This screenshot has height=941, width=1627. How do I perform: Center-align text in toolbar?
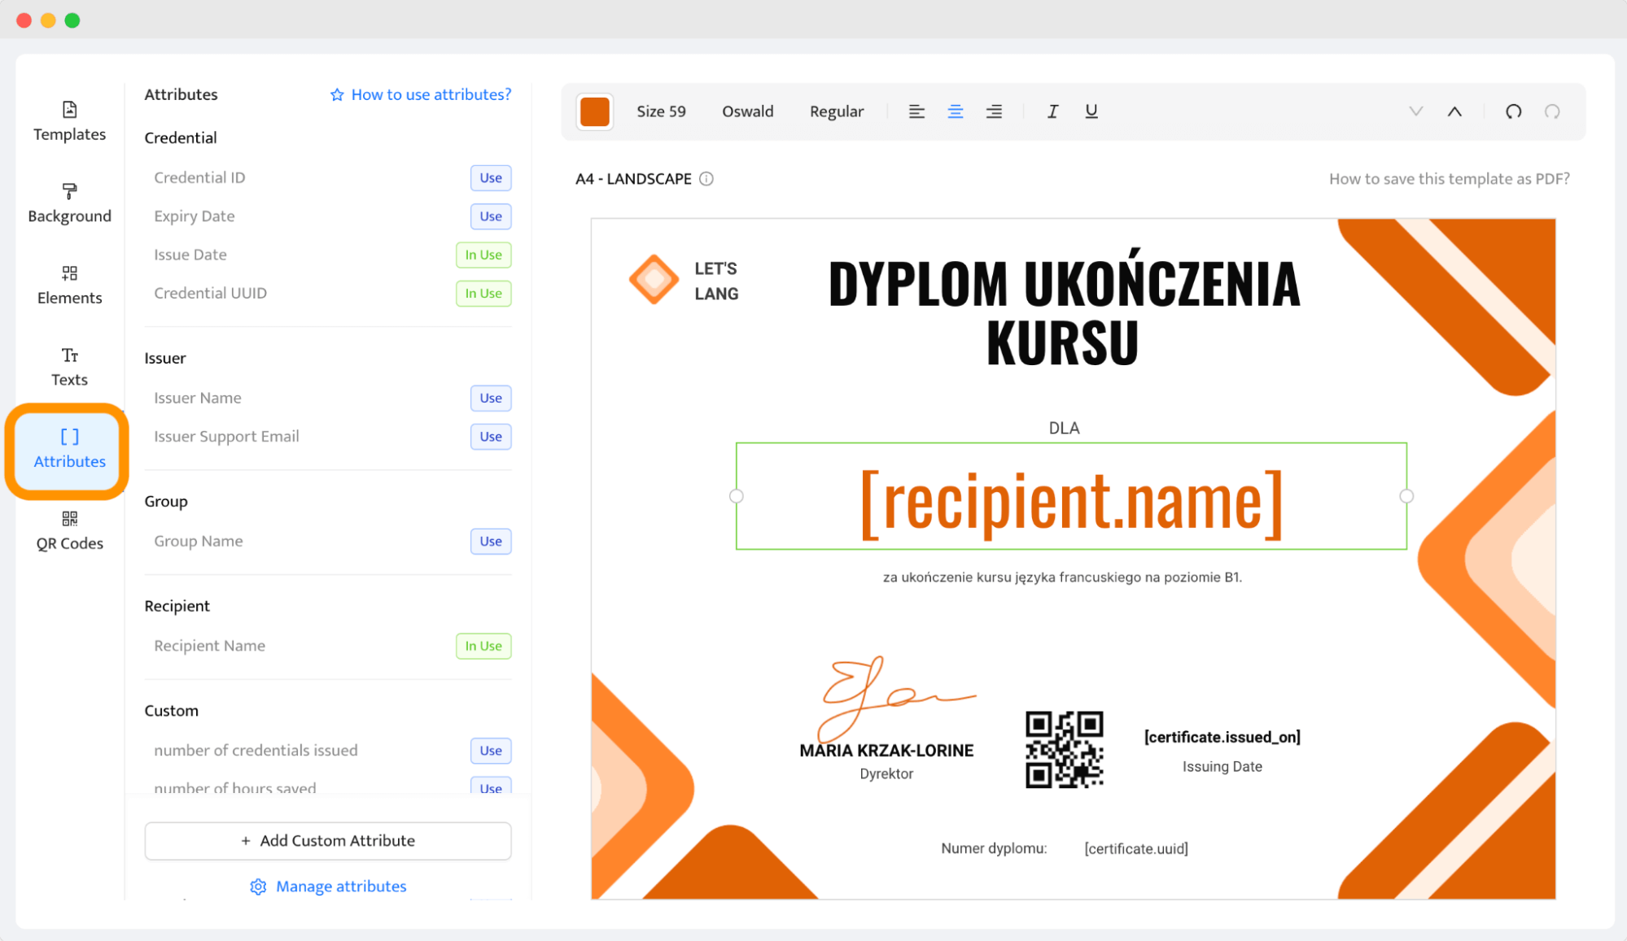click(956, 111)
